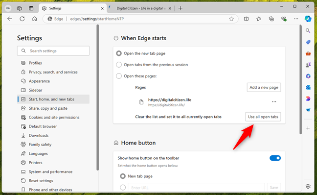Open Family safety settings
317x195 pixels.
pyautogui.click(x=53, y=145)
